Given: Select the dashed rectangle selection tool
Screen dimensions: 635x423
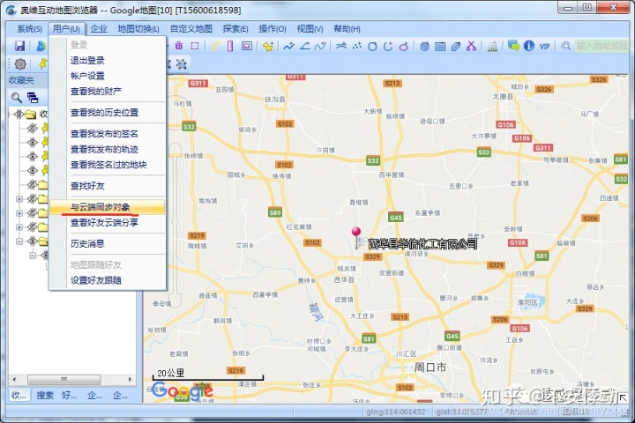Looking at the screenshot, I should (195, 46).
